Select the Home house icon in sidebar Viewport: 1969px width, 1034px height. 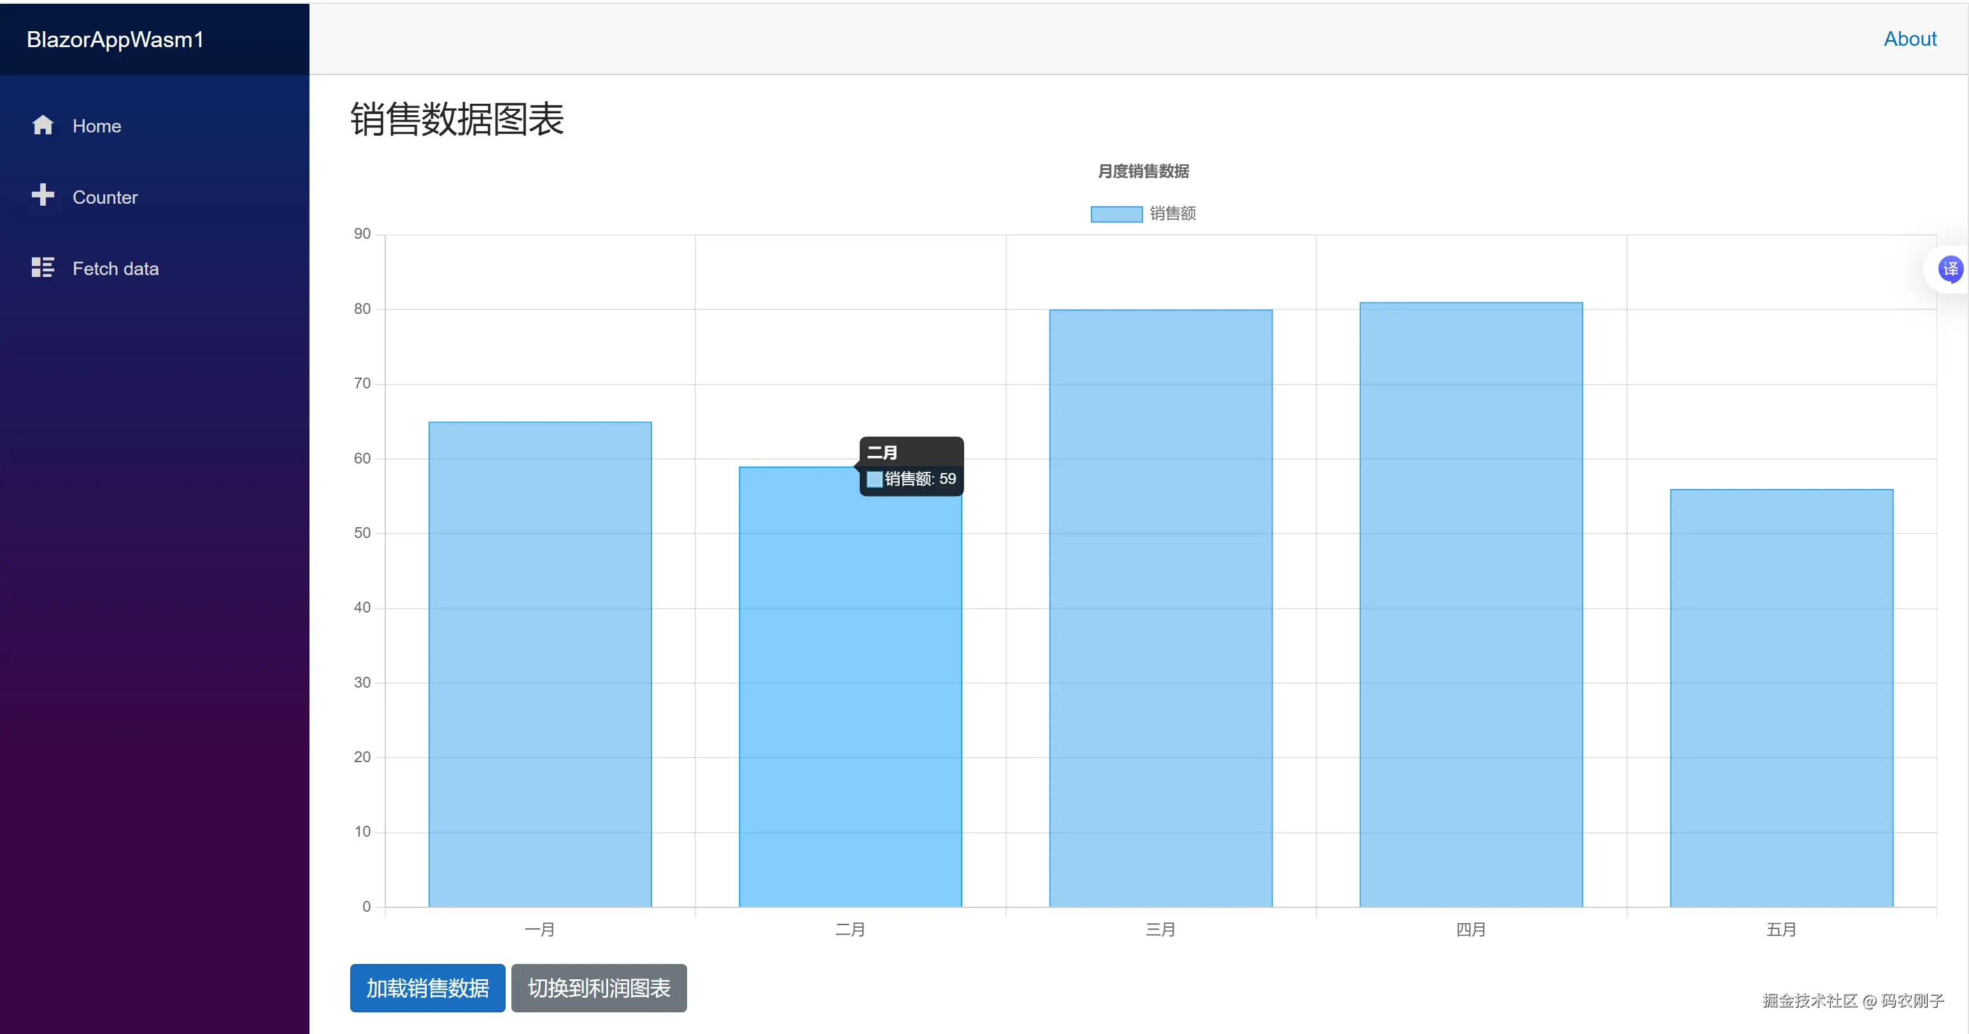pos(43,125)
